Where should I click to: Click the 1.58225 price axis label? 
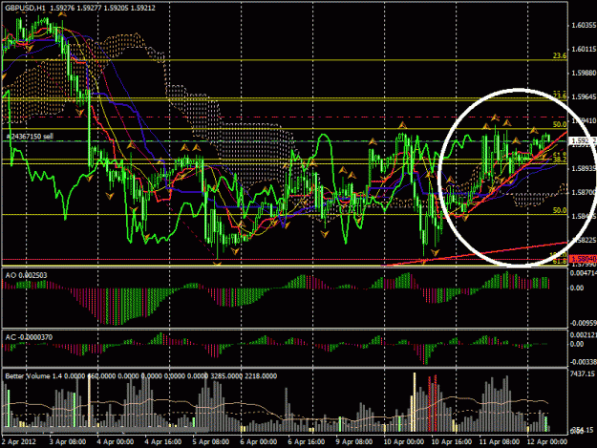pos(583,240)
